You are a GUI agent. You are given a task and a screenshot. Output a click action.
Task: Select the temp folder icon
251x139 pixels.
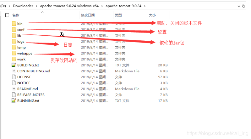[14, 47]
